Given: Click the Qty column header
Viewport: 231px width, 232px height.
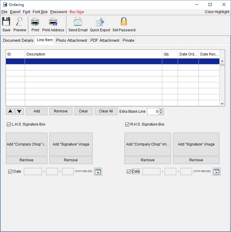Looking at the screenshot, I should coord(170,54).
